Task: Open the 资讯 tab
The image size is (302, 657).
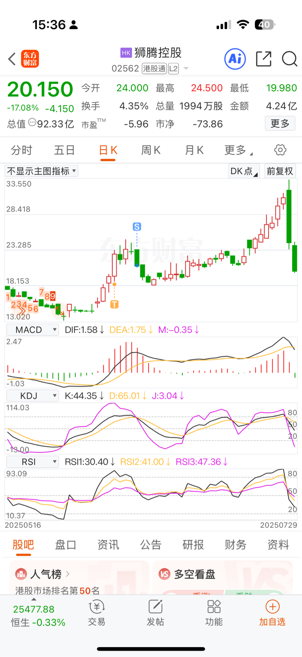Action: (x=108, y=545)
